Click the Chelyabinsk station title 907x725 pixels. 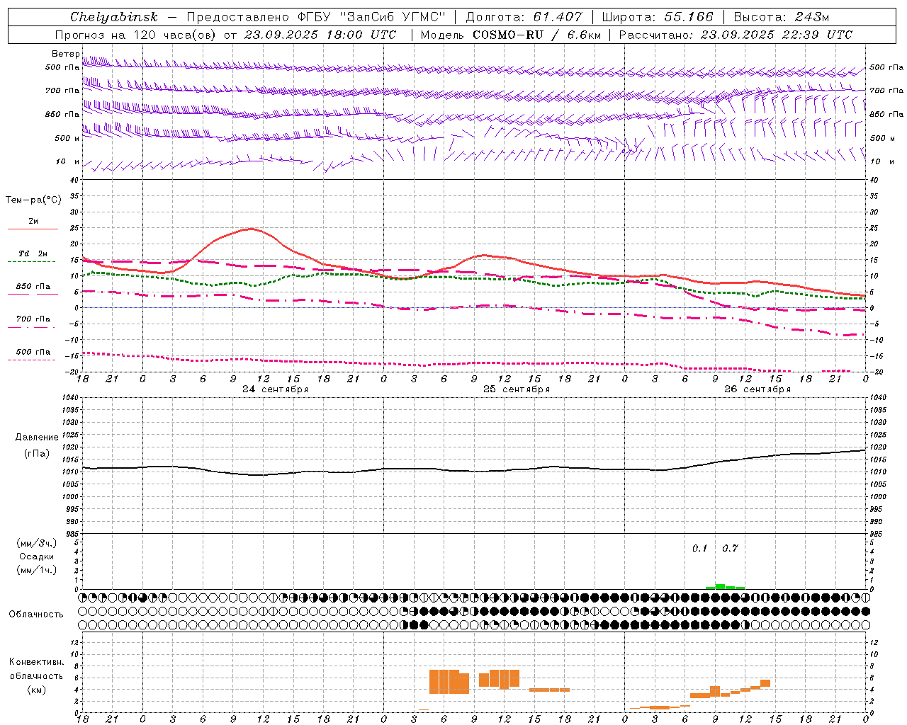(114, 17)
